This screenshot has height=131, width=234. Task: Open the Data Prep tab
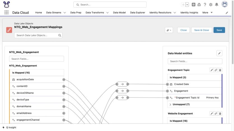76,13
